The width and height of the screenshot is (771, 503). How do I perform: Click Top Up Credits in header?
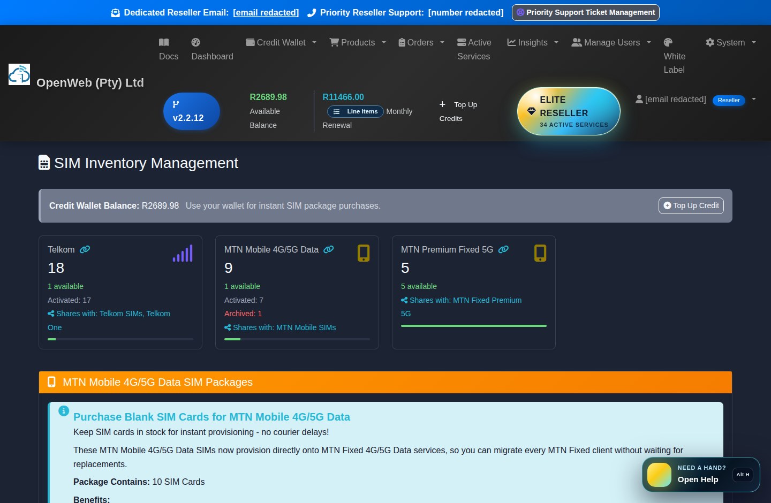pos(458,111)
